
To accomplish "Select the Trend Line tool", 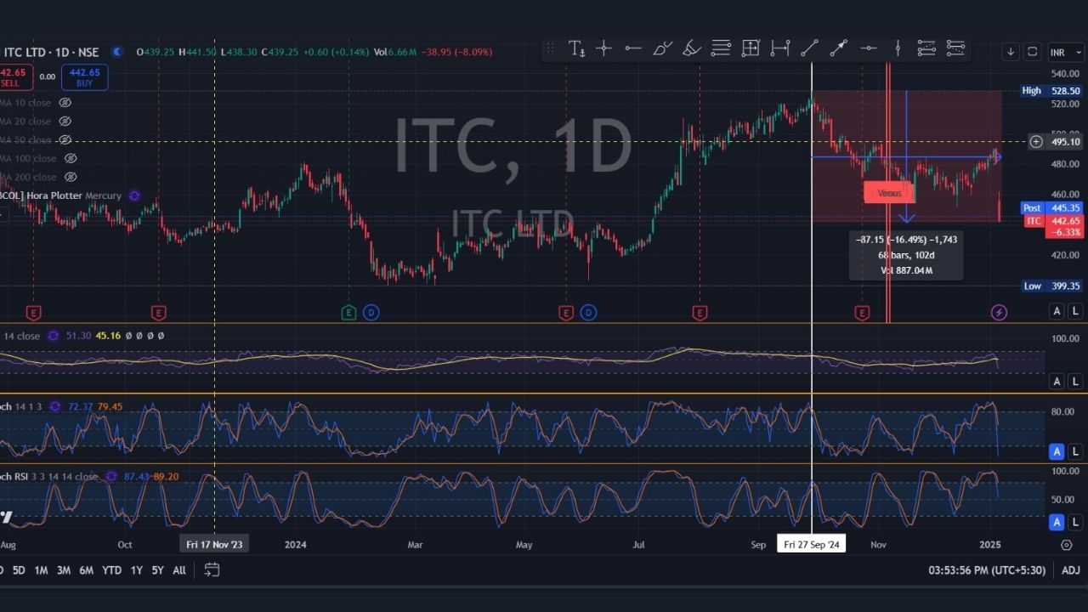I will (809, 49).
